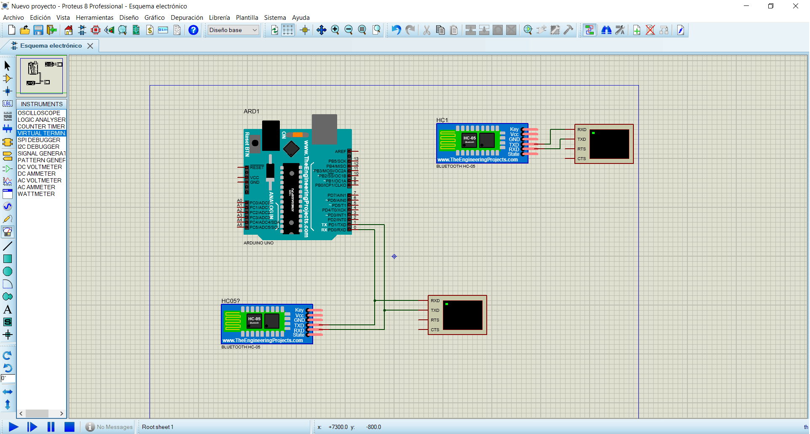Select the Terminals mode tool

[7, 156]
